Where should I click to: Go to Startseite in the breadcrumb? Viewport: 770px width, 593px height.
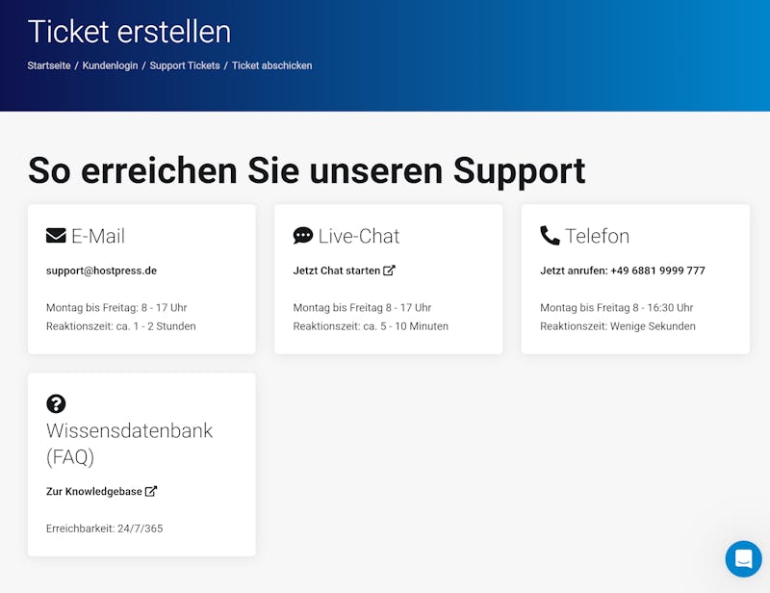point(49,65)
